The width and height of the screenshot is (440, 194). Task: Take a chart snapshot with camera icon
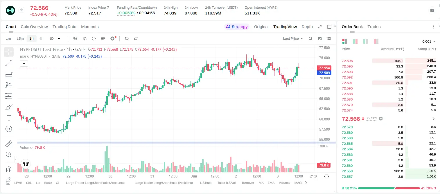coord(320,39)
